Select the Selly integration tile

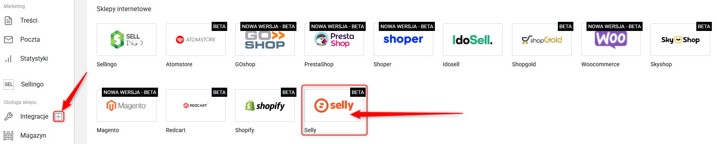pyautogui.click(x=334, y=106)
